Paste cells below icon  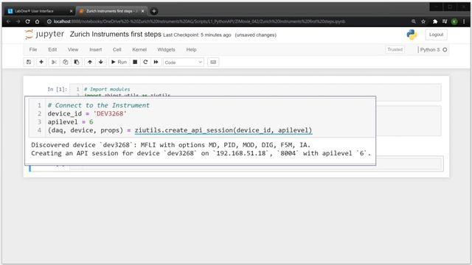pos(77,62)
